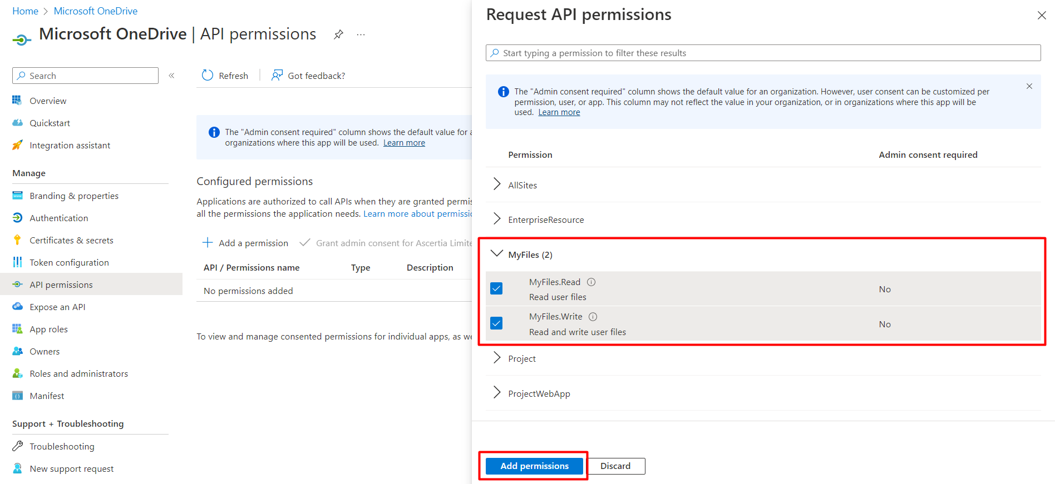
Task: Close the Request API permissions panel
Action: pyautogui.click(x=1042, y=16)
